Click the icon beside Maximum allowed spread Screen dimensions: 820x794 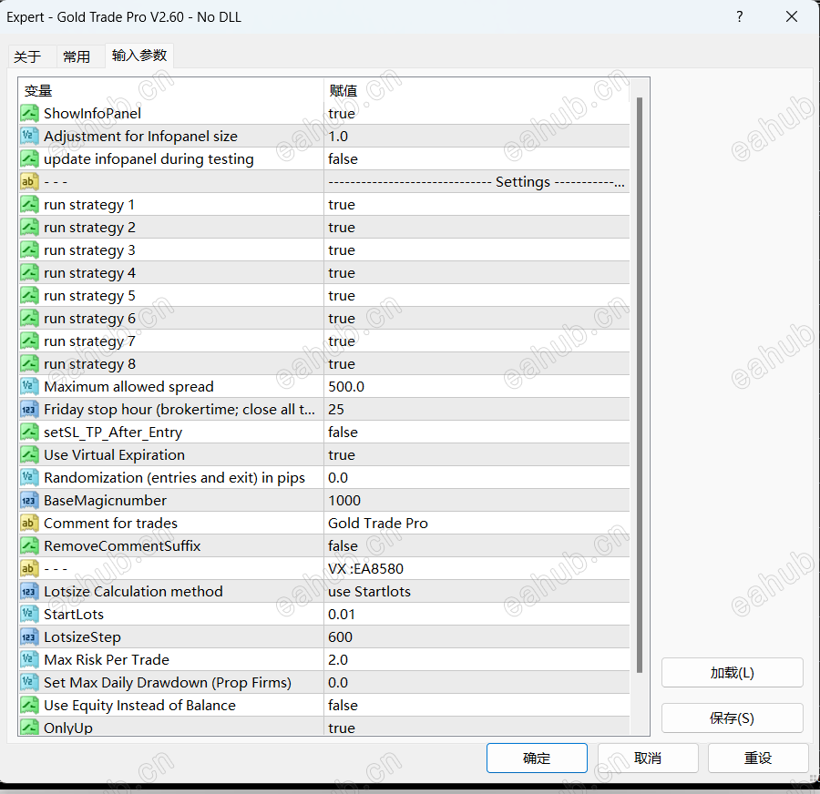[29, 386]
